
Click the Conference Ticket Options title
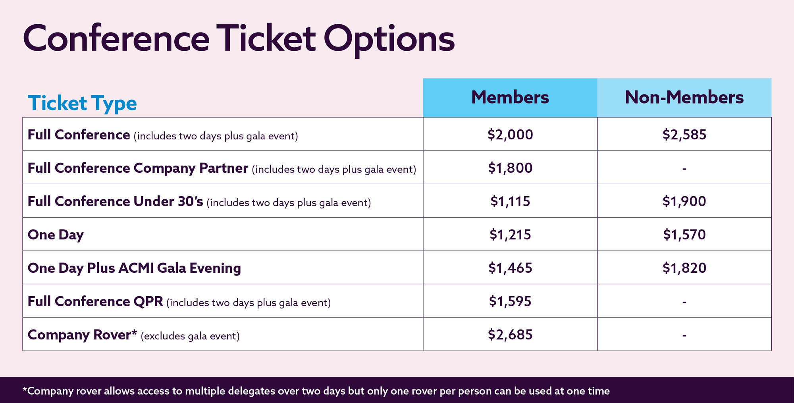[239, 40]
